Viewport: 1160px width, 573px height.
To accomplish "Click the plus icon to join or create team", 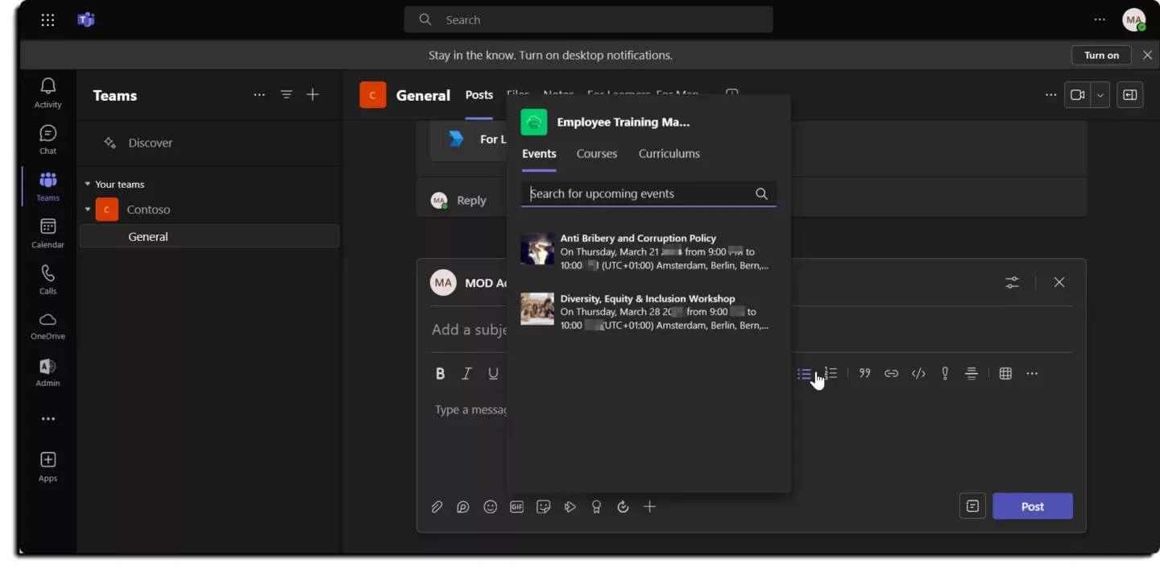I will coord(313,95).
